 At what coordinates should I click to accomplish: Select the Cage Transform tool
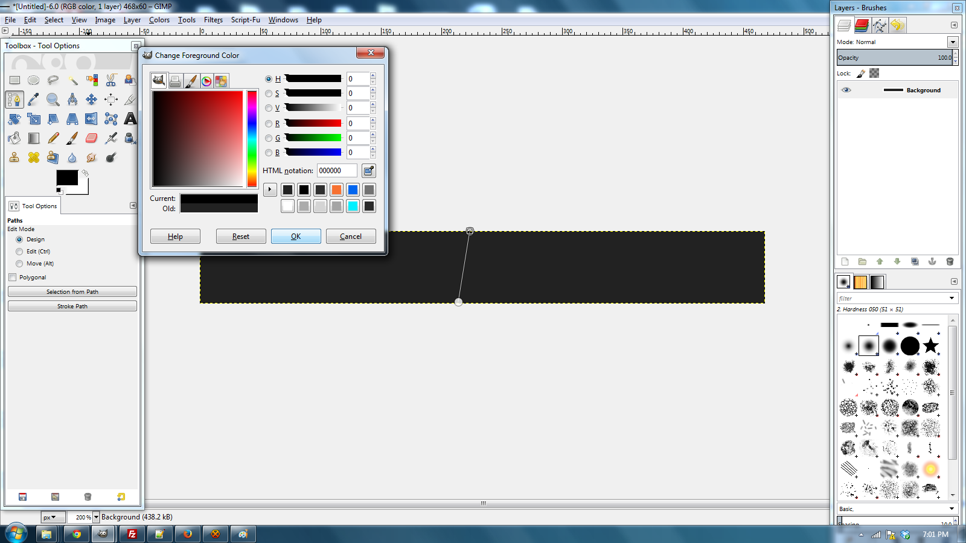(111, 119)
